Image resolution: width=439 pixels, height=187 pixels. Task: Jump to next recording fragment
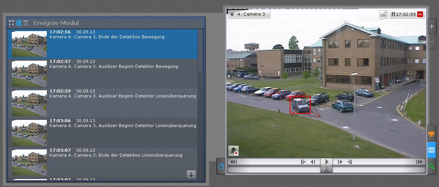[350, 162]
